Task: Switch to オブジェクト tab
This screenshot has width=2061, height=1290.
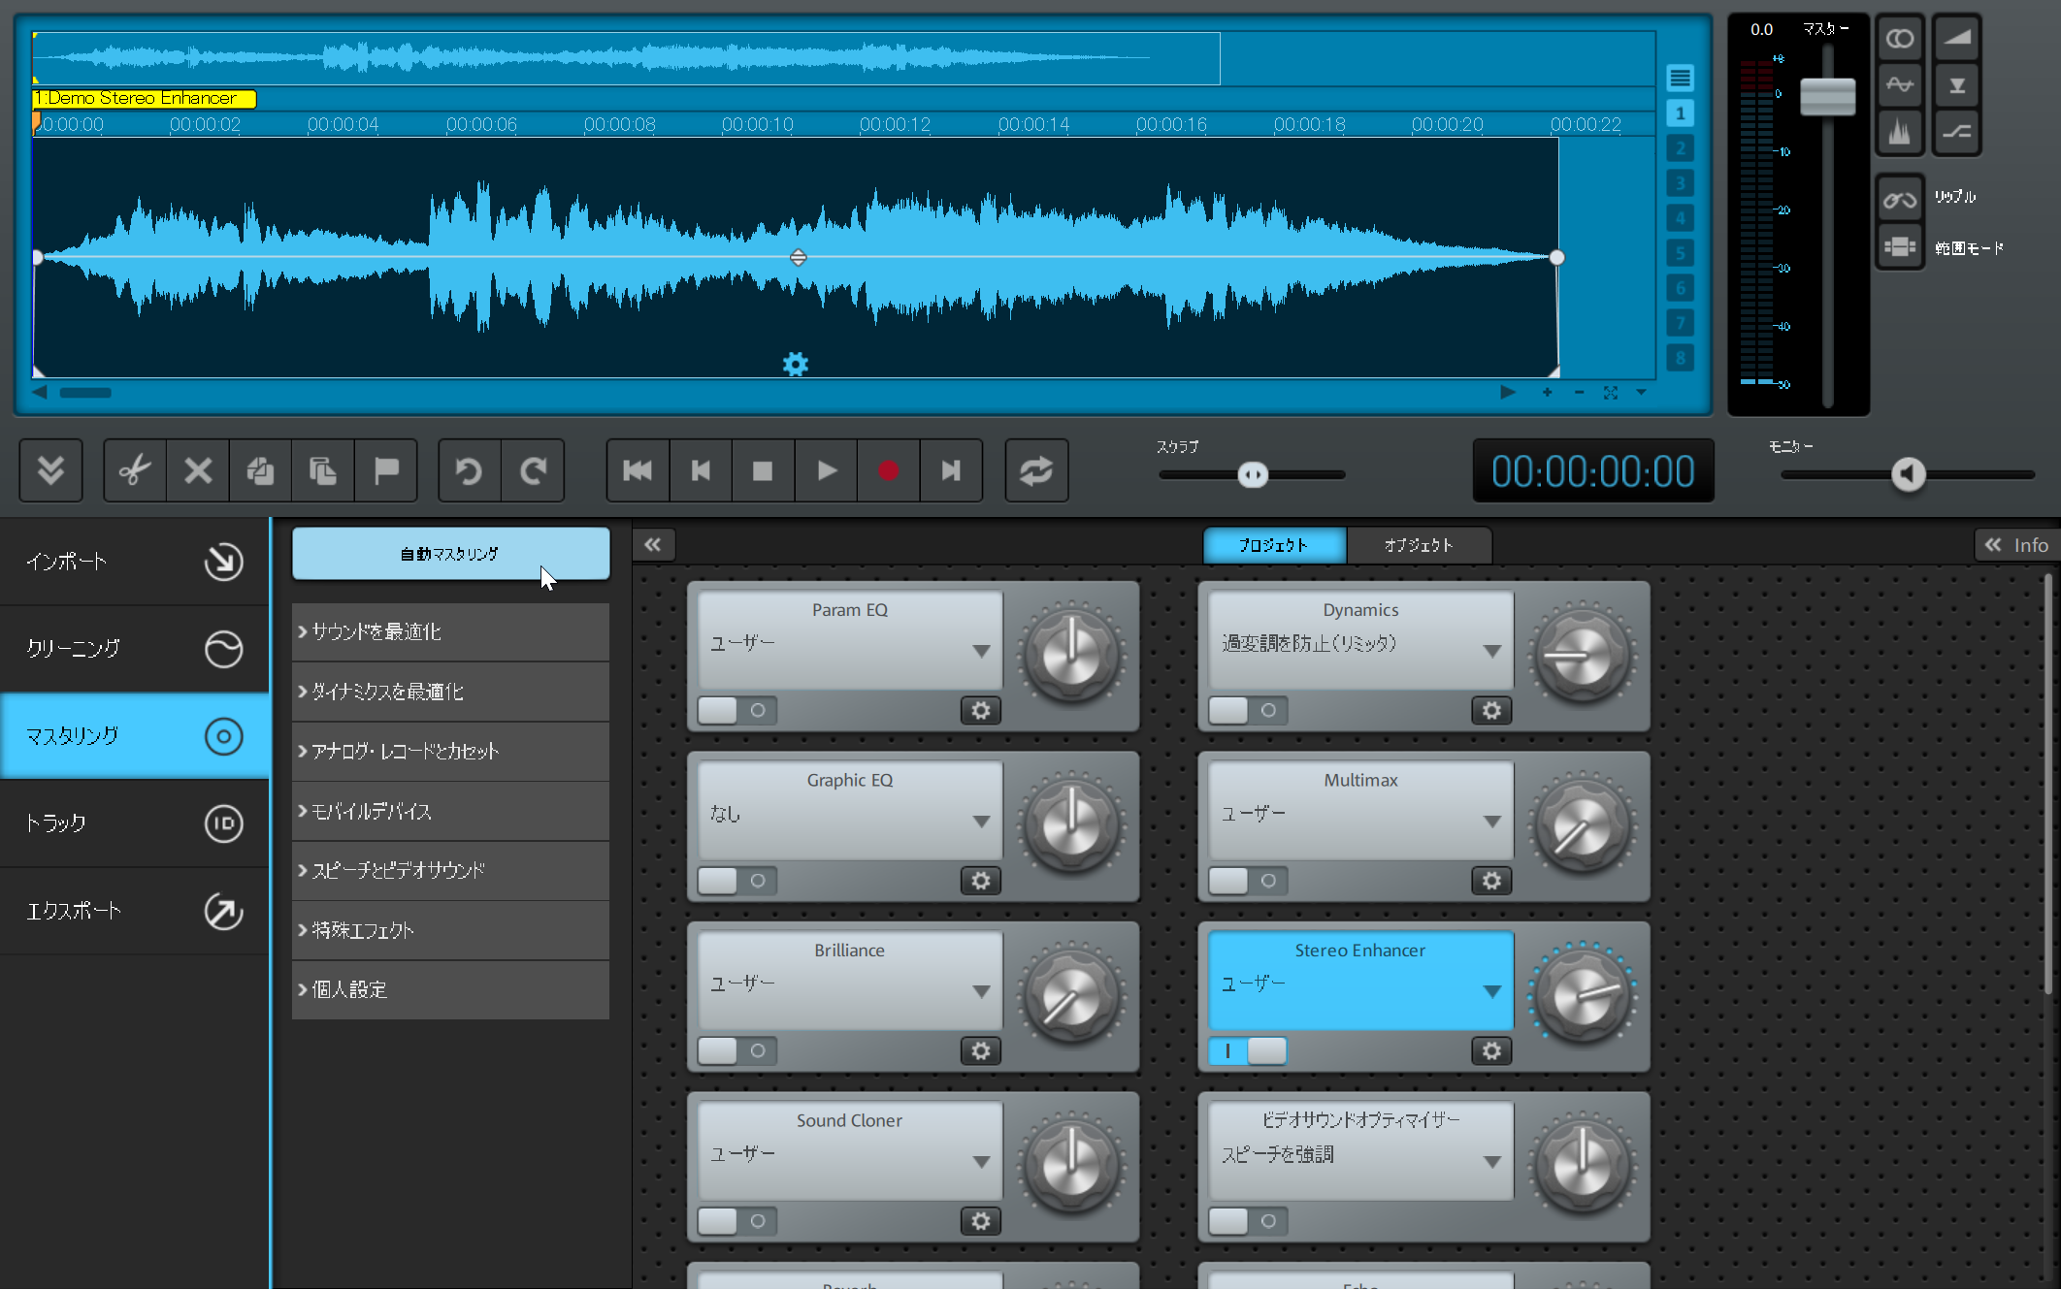Action: (1419, 545)
